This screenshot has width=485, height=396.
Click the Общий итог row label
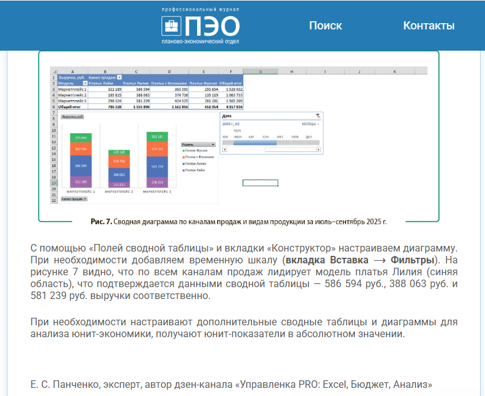click(x=73, y=106)
